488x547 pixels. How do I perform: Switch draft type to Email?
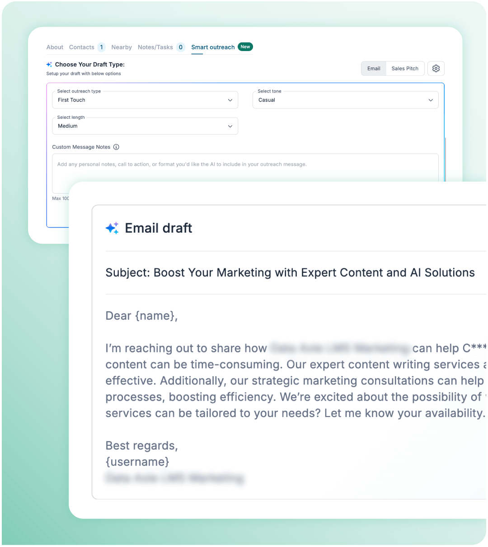[374, 69]
